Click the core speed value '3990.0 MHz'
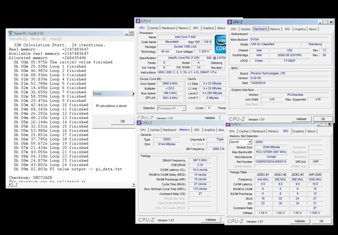The height and width of the screenshot is (235, 338). tap(170, 83)
